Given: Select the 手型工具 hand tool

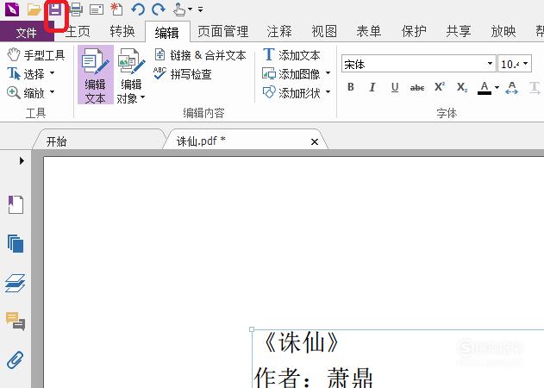Looking at the screenshot, I should (36, 55).
